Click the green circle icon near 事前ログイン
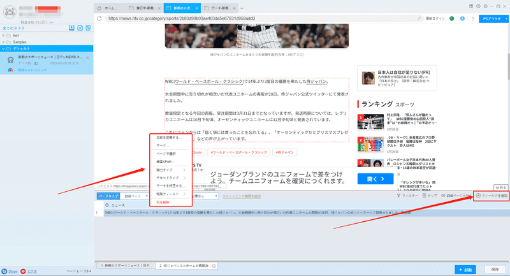The image size is (510, 276). tap(452, 18)
